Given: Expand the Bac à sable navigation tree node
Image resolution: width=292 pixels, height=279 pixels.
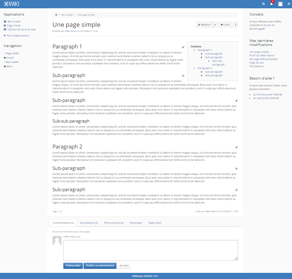Looking at the screenshot, I should [5, 62].
